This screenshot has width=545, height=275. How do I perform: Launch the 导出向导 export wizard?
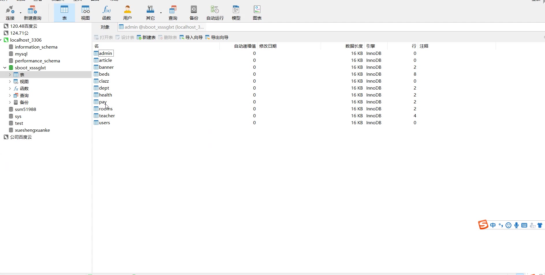click(x=217, y=37)
